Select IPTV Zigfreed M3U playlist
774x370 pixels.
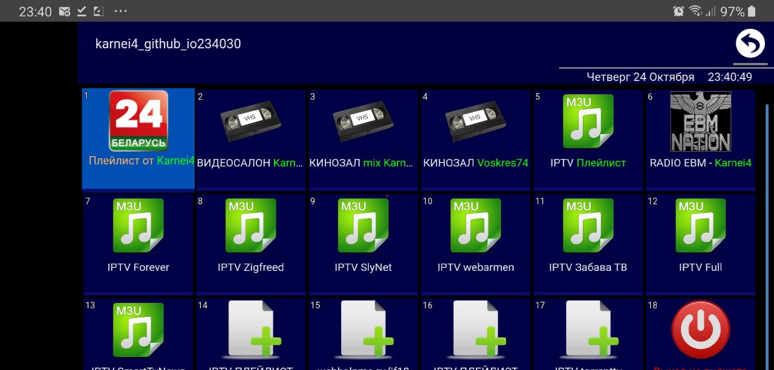(x=251, y=244)
